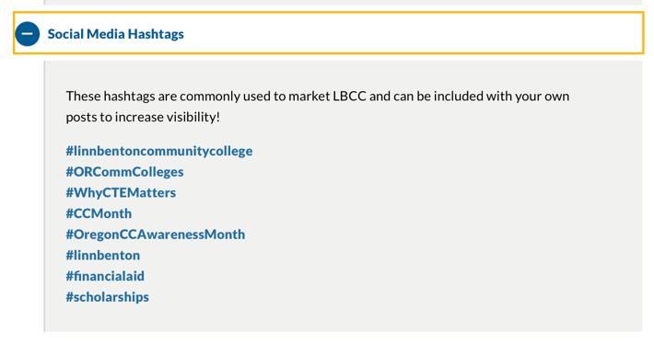Click the Social Media Hashtags heading text

click(x=115, y=34)
